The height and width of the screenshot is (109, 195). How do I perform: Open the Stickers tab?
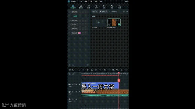119,7
